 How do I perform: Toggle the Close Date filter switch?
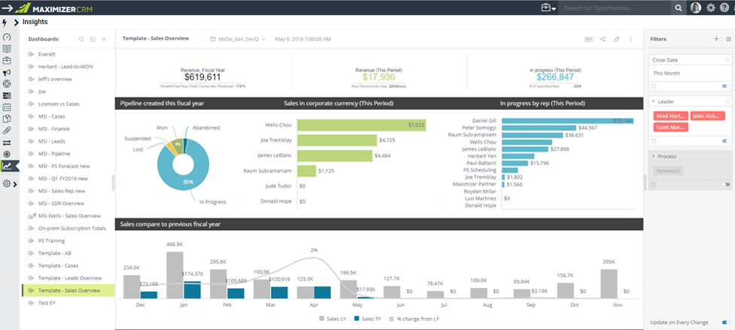[727, 86]
